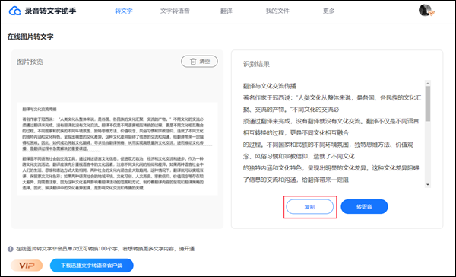This screenshot has height=277, width=456.
Task: Click the 在线图片转文字 heading
Action: pos(30,37)
